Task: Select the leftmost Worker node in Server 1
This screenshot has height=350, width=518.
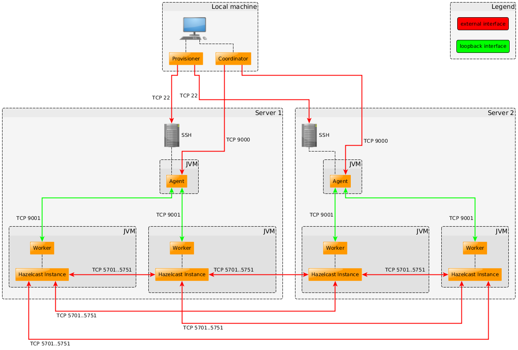Action: coord(42,248)
